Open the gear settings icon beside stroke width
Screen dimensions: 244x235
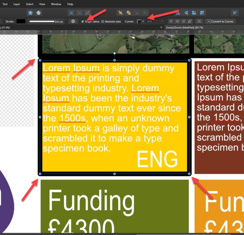[x=73, y=21]
